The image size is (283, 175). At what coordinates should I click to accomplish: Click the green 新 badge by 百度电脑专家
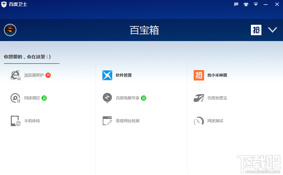point(144,98)
